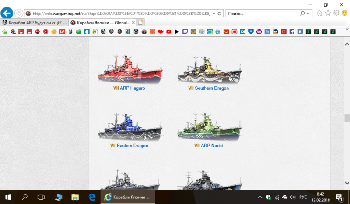Click the 'Корабли Японии' IE taskbar button
Image resolution: width=350 pixels, height=204 pixels.
tap(128, 197)
